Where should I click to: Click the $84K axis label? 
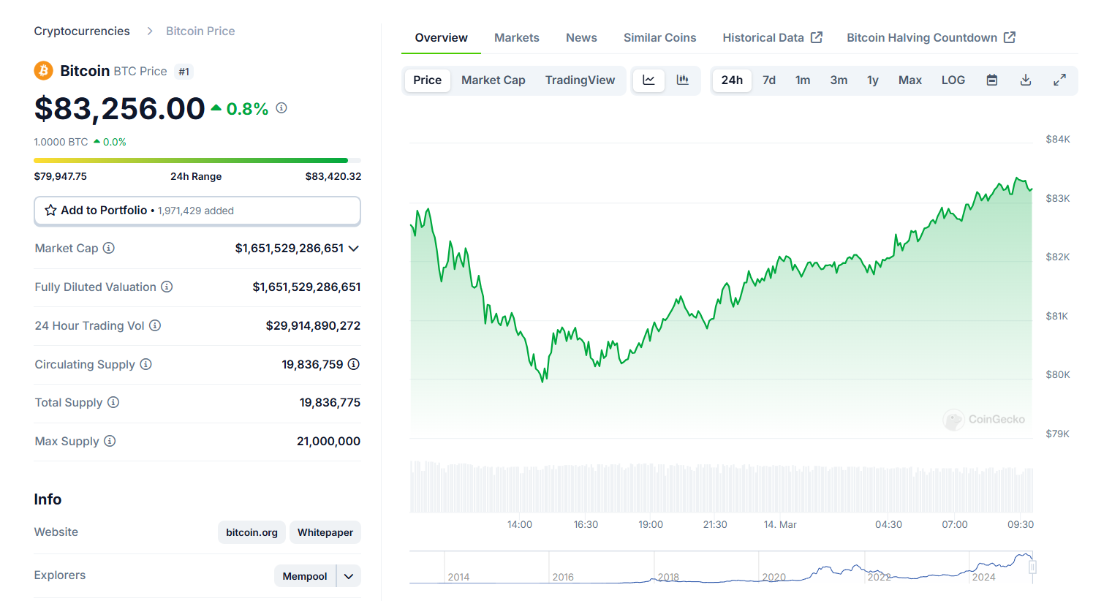coord(1057,139)
